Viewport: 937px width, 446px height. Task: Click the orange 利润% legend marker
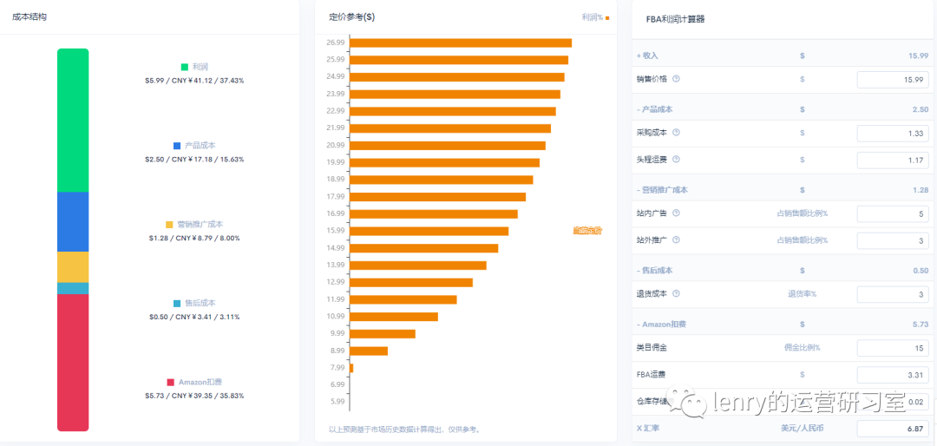pyautogui.click(x=607, y=18)
